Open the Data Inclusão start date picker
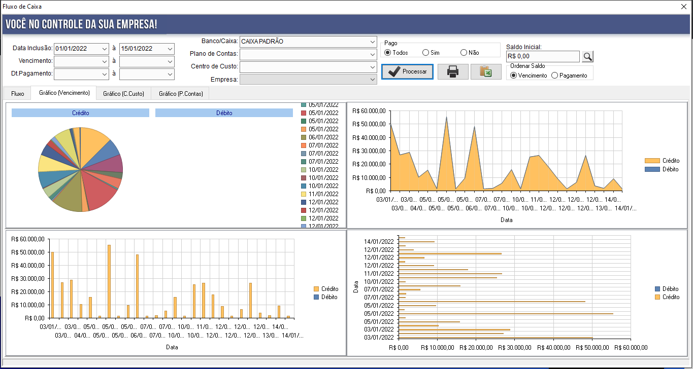693x369 pixels. coord(99,49)
